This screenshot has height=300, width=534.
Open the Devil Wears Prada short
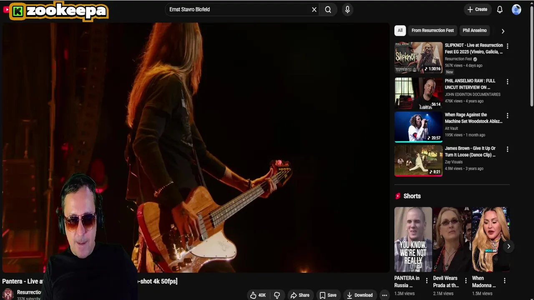[451, 240]
